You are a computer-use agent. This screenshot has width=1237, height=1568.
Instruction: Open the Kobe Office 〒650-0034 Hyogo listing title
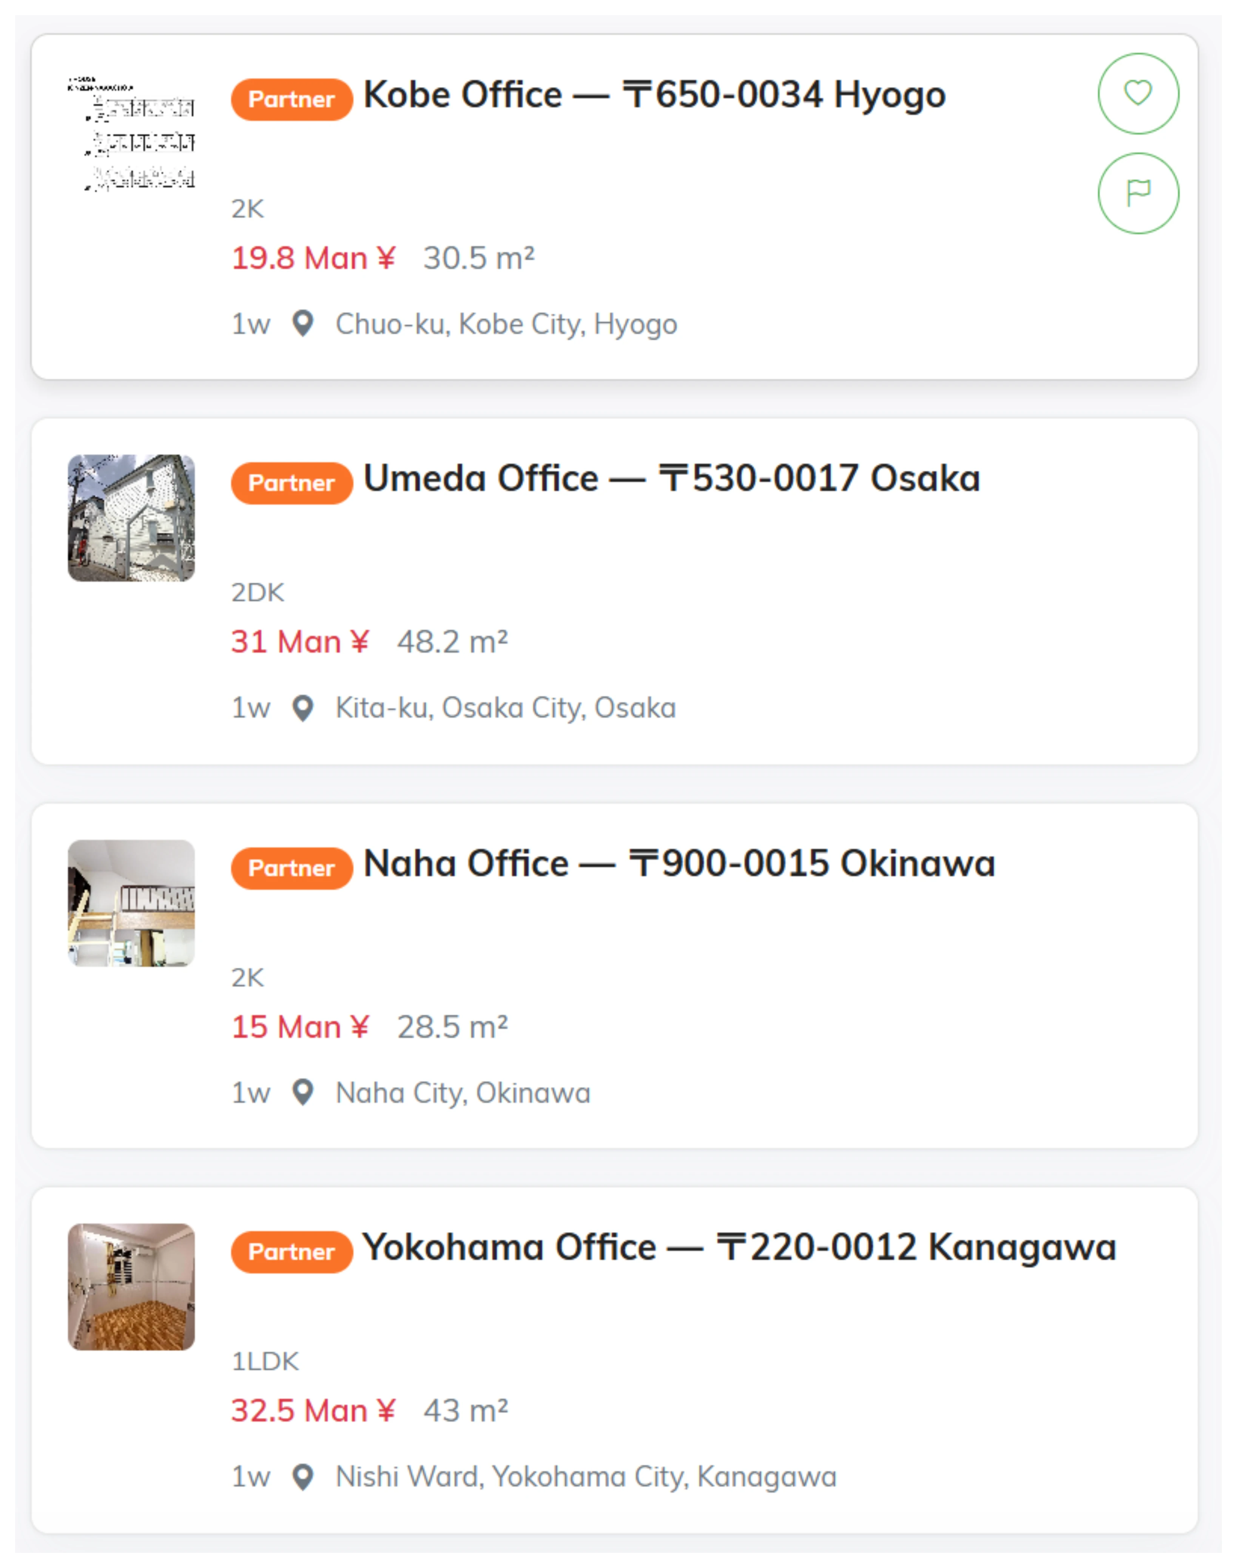pos(654,95)
